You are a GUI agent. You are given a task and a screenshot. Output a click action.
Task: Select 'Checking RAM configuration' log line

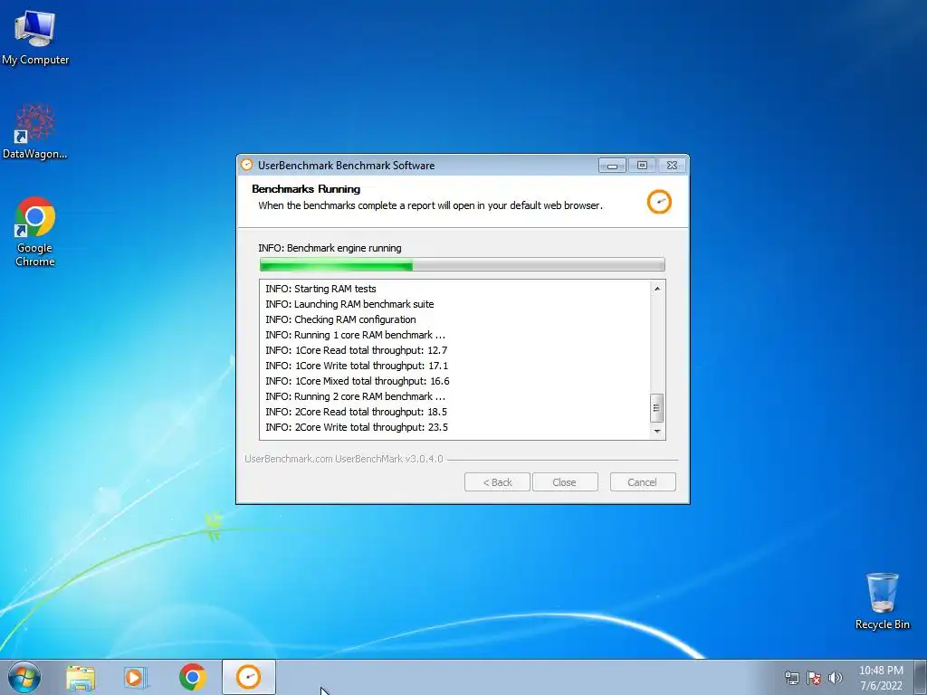340,319
